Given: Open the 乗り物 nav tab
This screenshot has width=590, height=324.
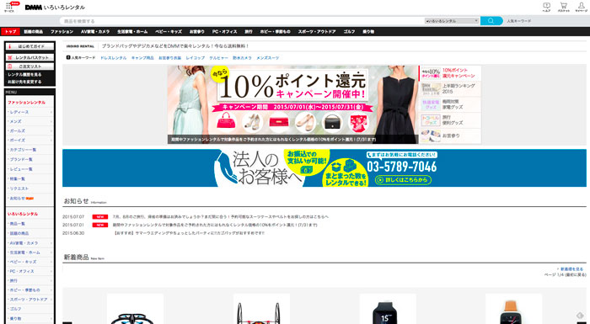Looking at the screenshot, I should coord(368,32).
